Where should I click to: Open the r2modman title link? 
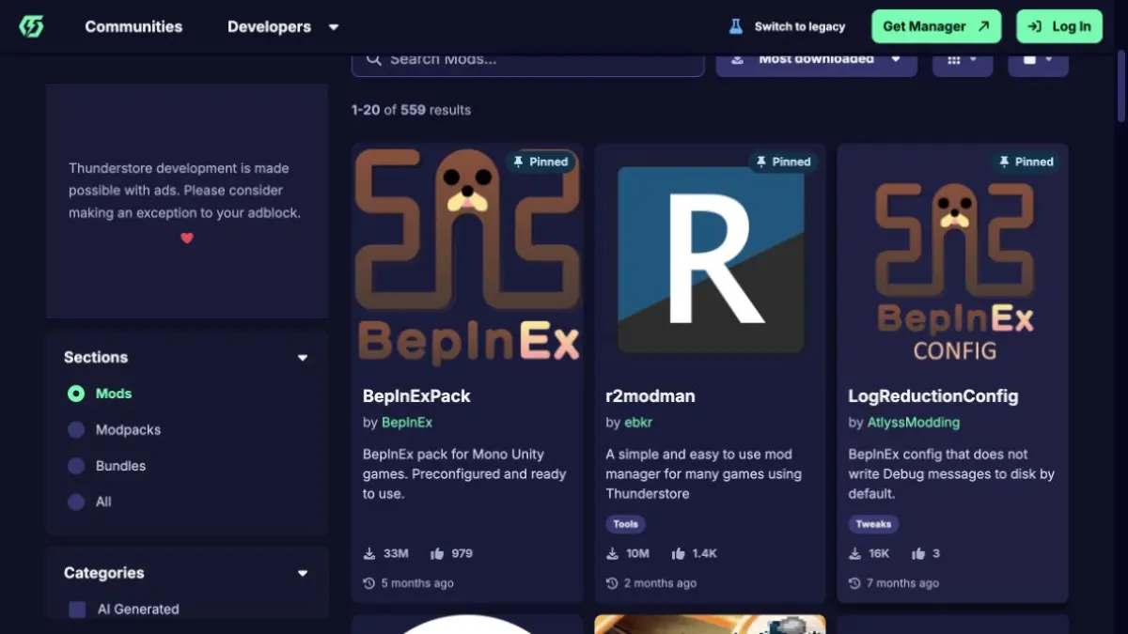[x=650, y=396]
